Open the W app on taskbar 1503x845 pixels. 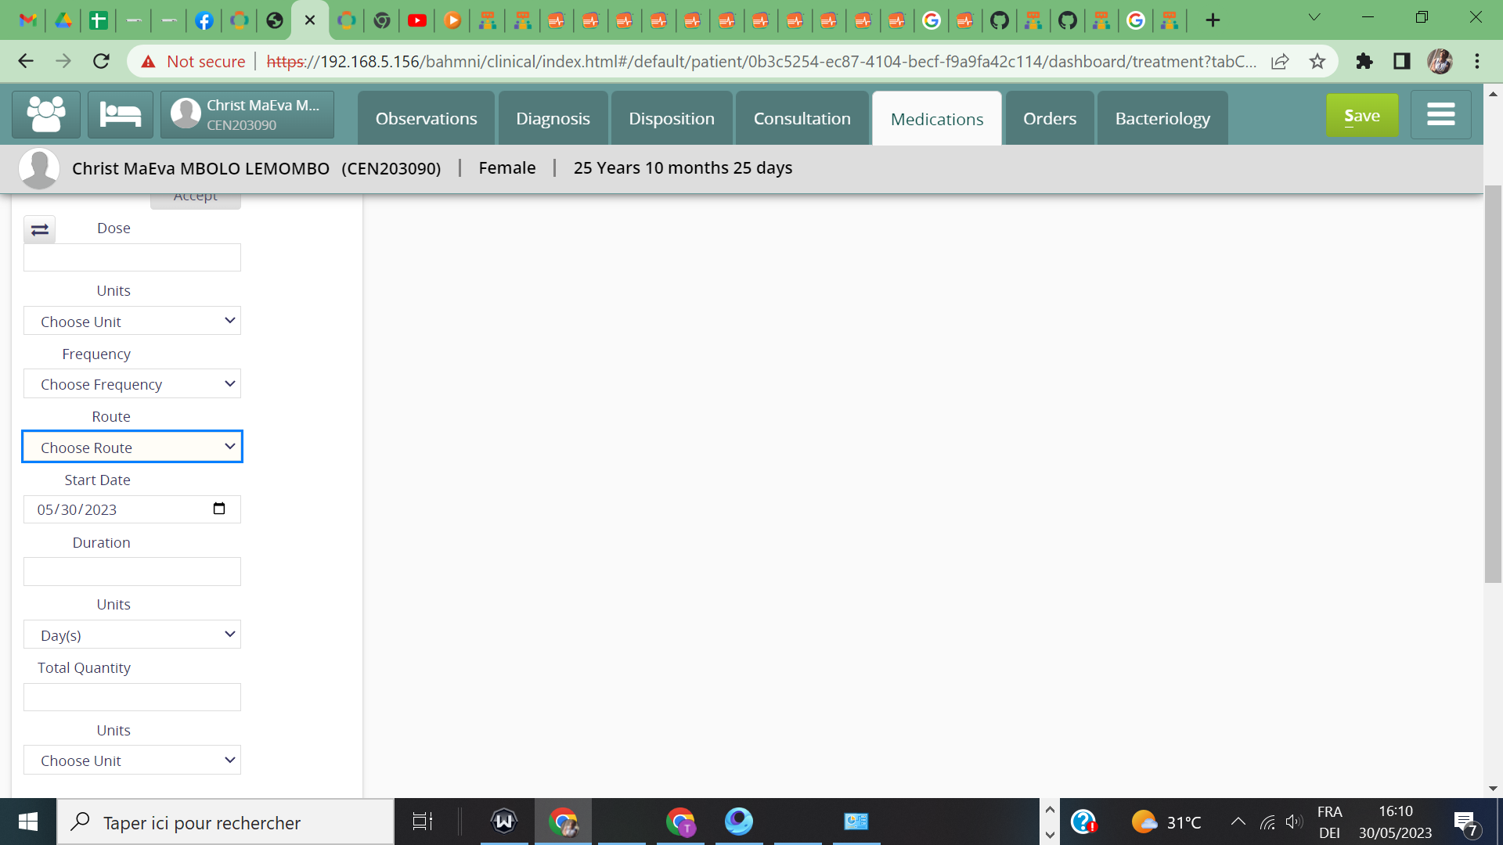(504, 822)
